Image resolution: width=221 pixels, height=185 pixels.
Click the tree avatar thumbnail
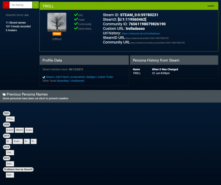(x=57, y=22)
